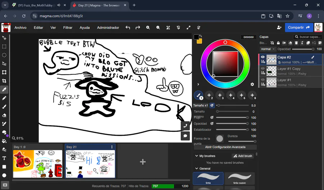The width and height of the screenshot is (324, 190).
Task: Swap foreground and background colors
Action: click(201, 36)
